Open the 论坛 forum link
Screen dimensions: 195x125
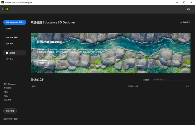pos(6,96)
